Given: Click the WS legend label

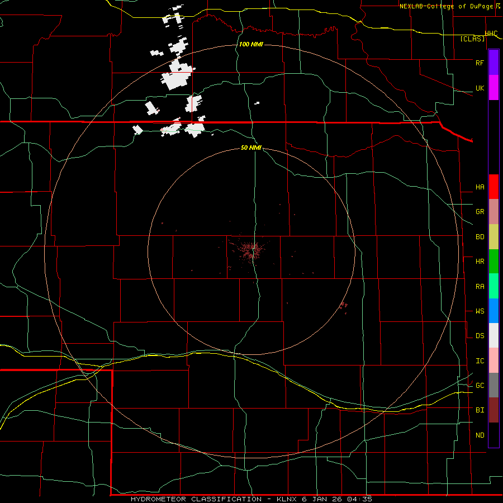Looking at the screenshot, I should [x=480, y=311].
